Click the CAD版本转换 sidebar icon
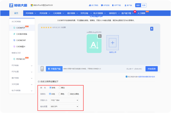171x113 pixels. point(14,34)
